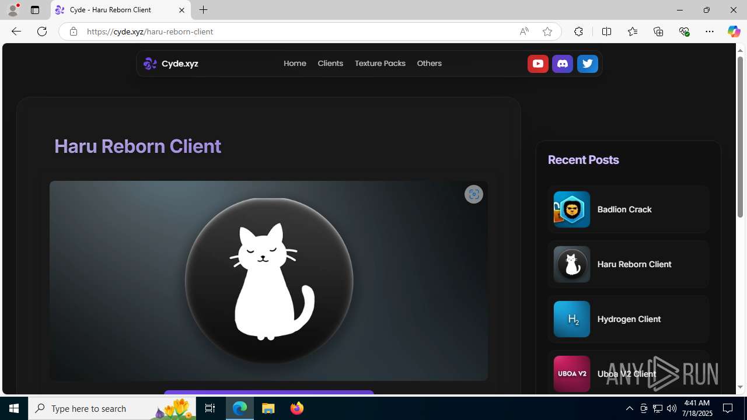Open Hydrogen Client post thumbnail

point(572,319)
